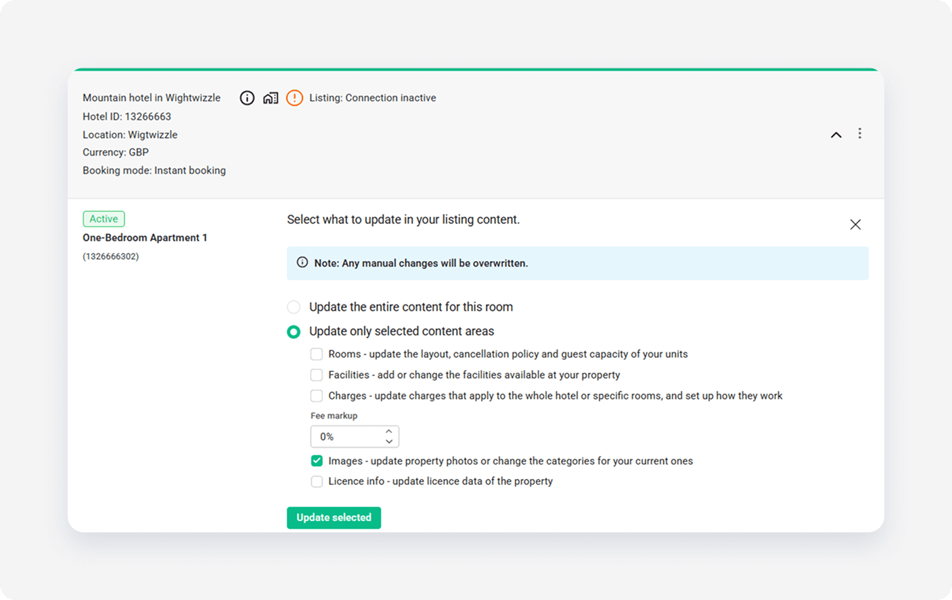Check the Rooms content area checkbox

point(317,354)
